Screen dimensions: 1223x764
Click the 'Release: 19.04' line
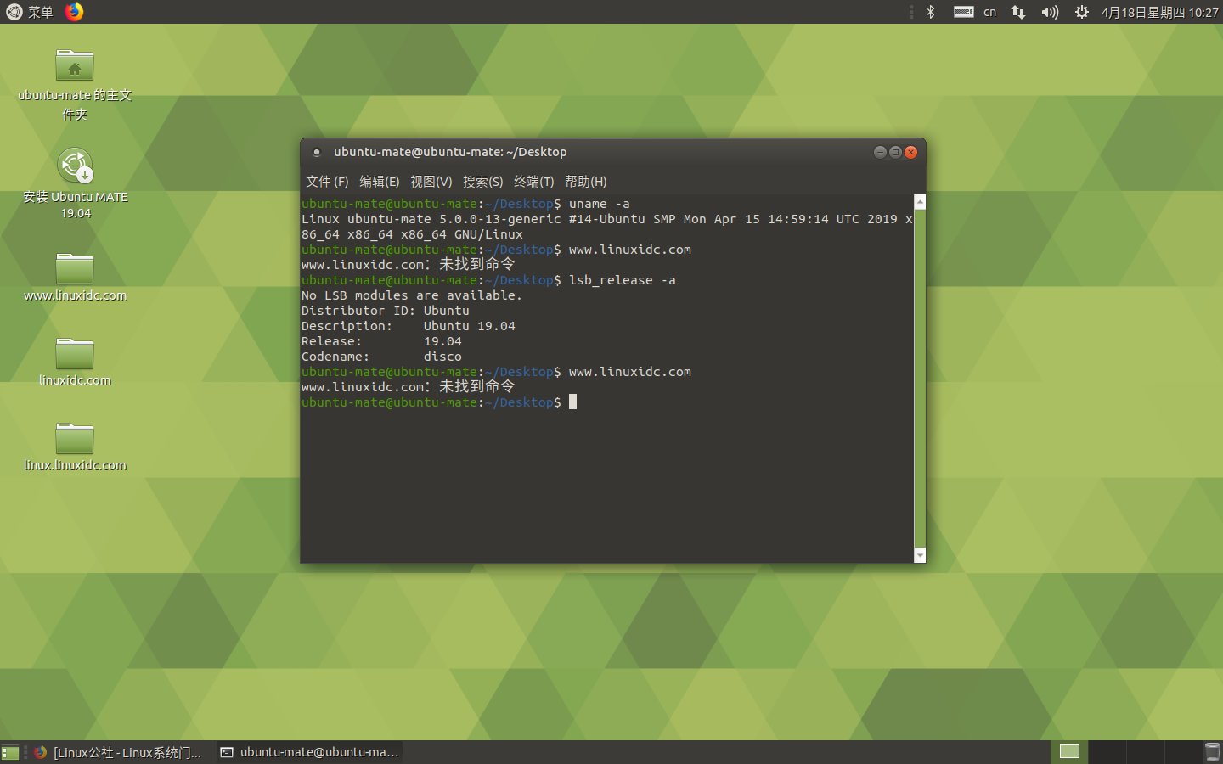[381, 341]
